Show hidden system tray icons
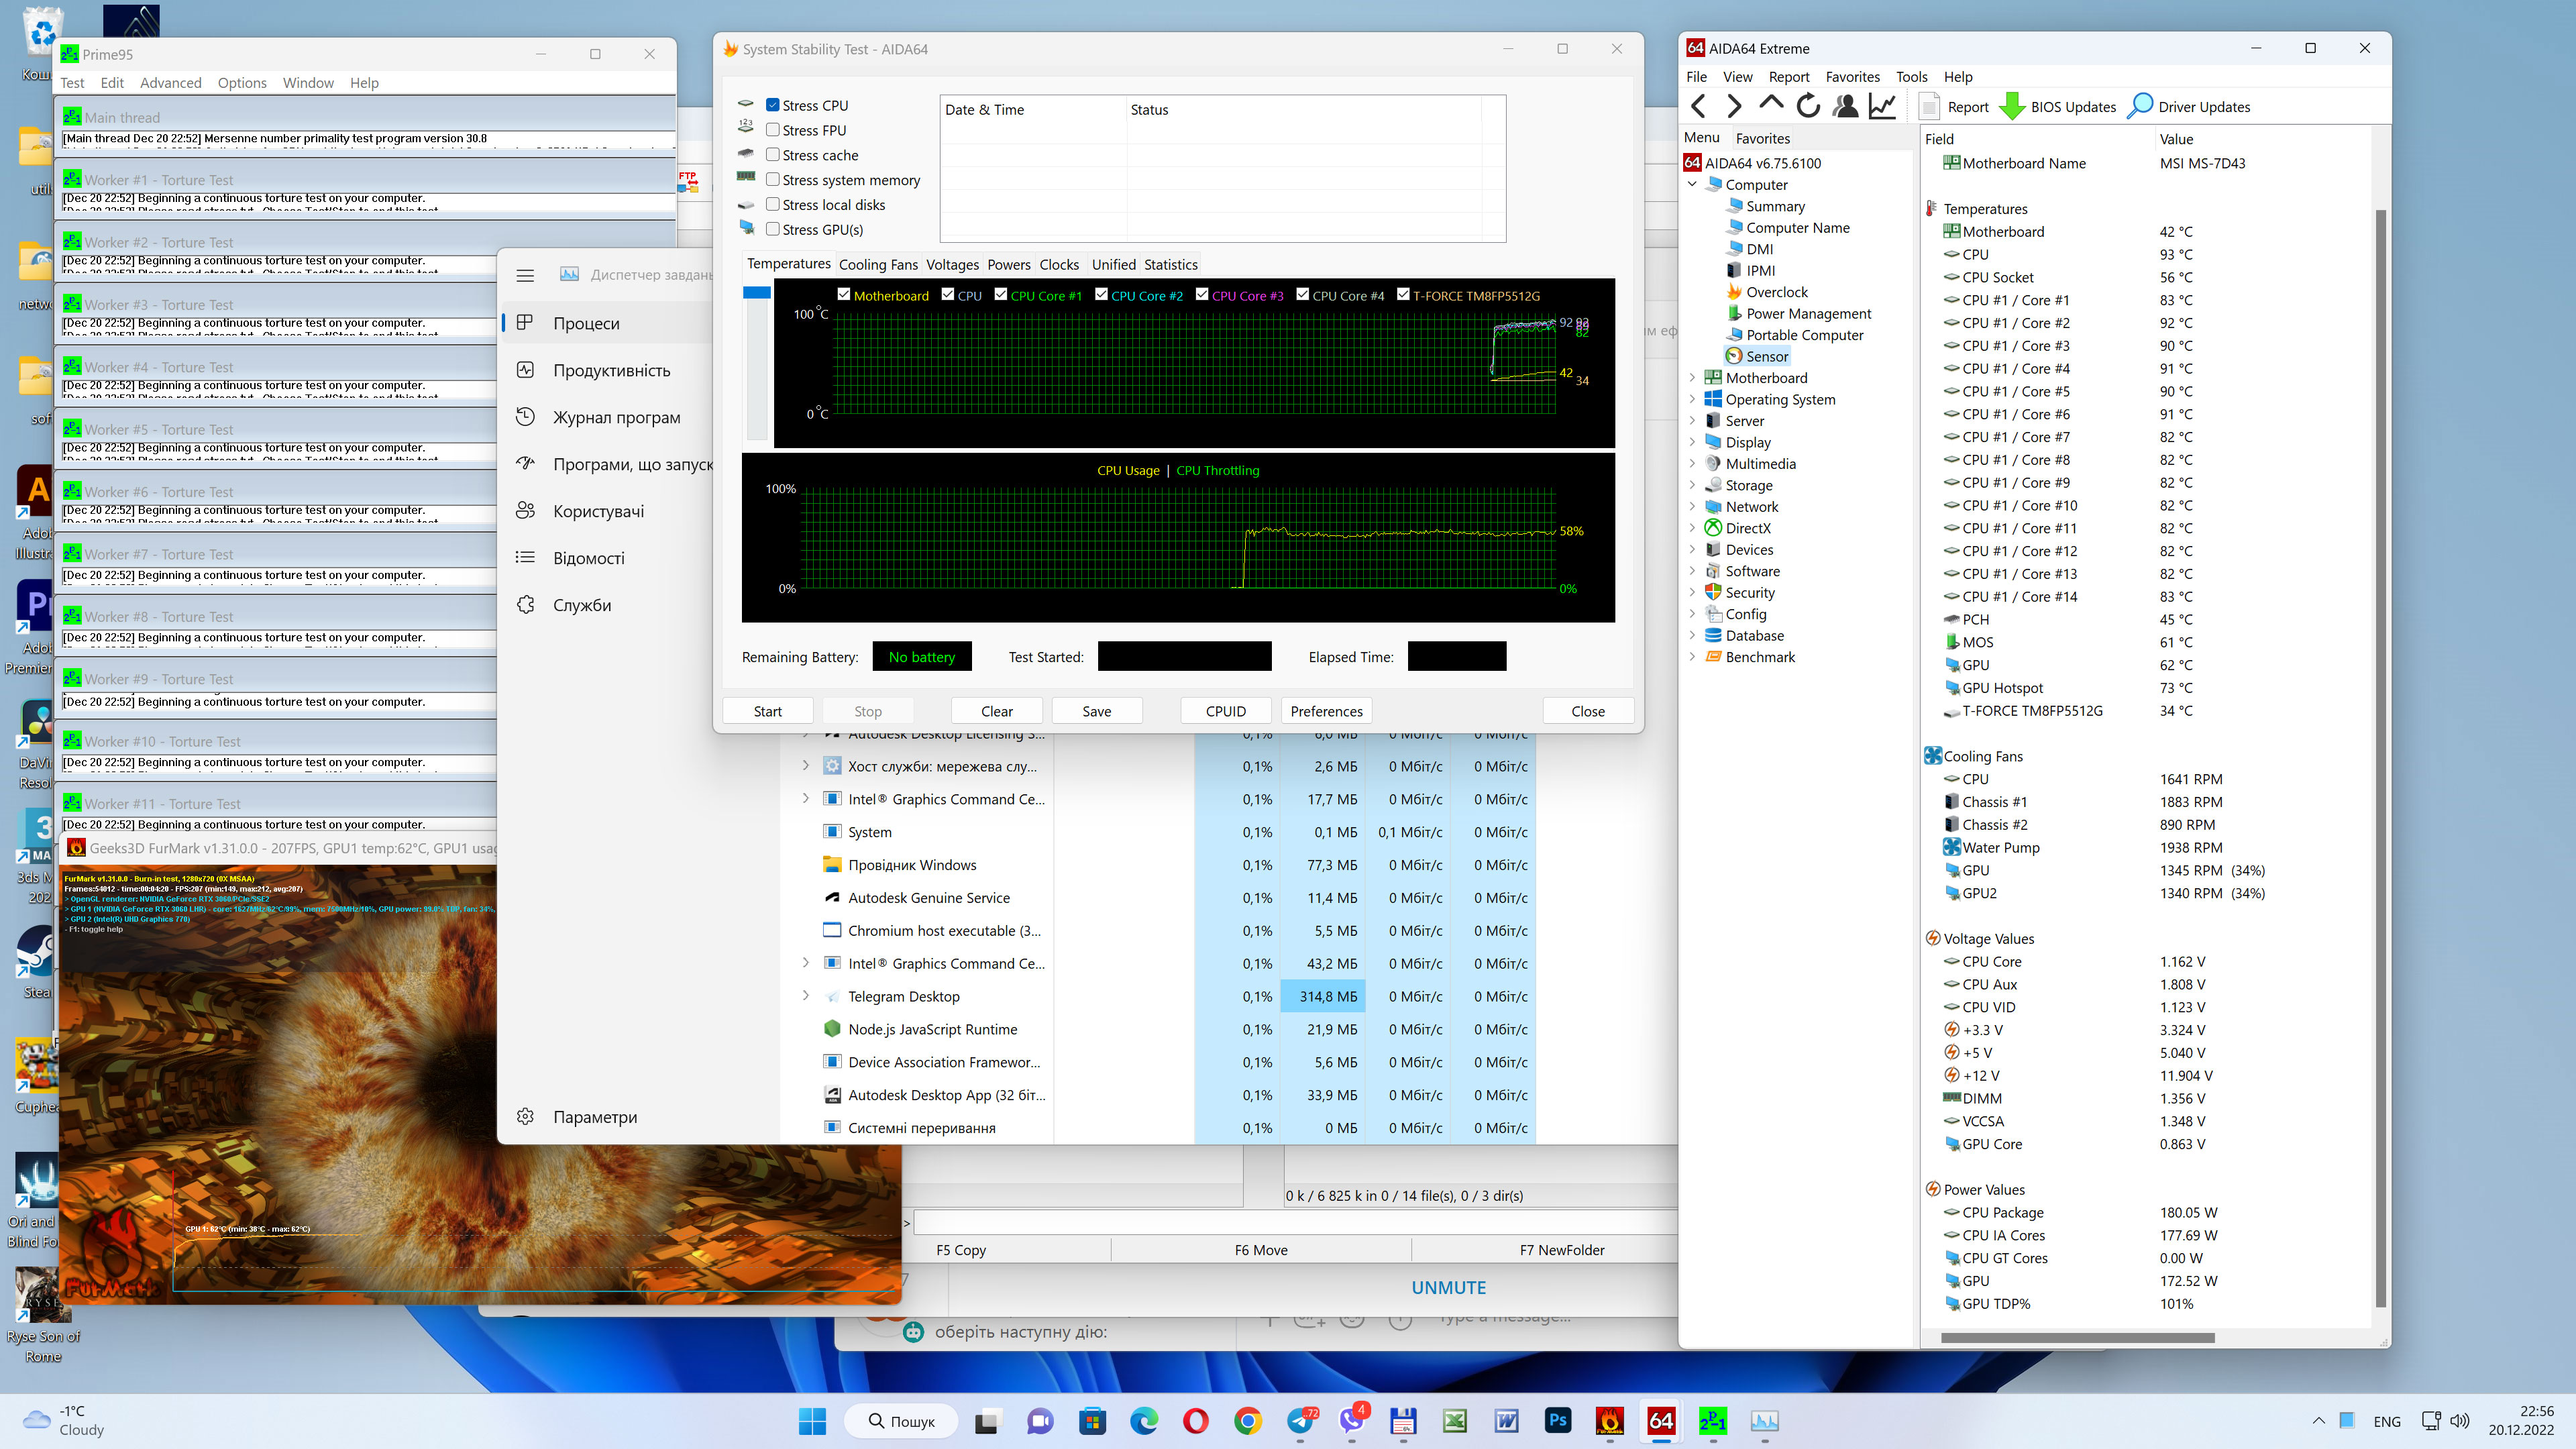 coord(2319,1421)
